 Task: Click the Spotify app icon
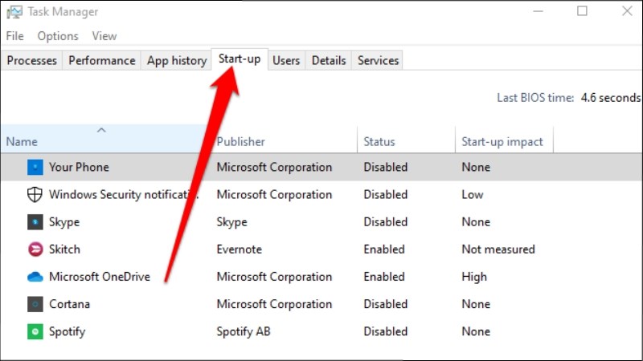pyautogui.click(x=35, y=331)
